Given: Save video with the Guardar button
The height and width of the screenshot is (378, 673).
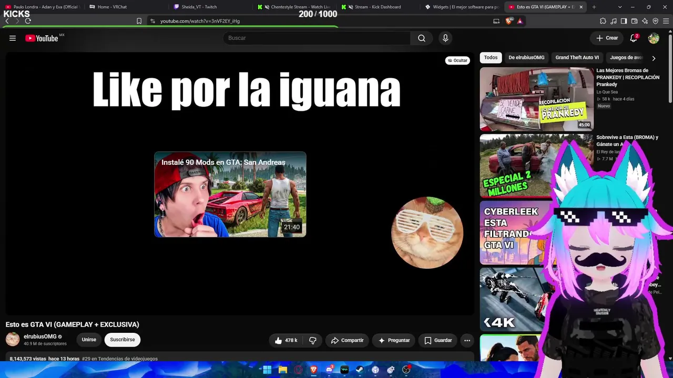Looking at the screenshot, I should 438,340.
